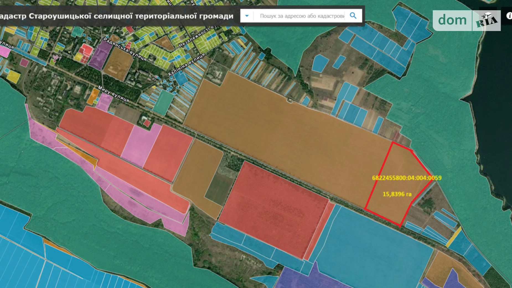Open the info icon beside the RIA logo
Screen dimensions: 512x288
[509, 16]
